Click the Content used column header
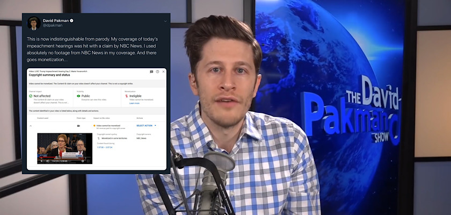Screen dimensions: 451x215 click(43, 118)
